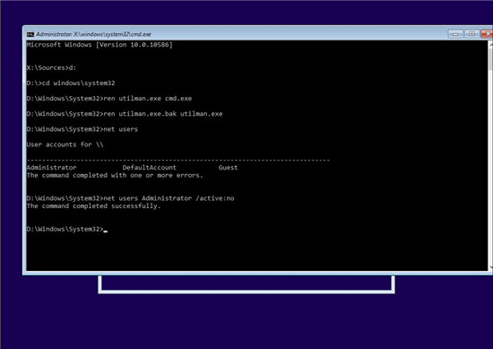
Task: Click the scrollbar up arrow
Action: [x=491, y=44]
